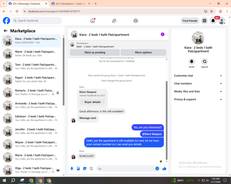Open Marie's conversation in the list
This screenshot has width=231, height=184.
coord(31,54)
